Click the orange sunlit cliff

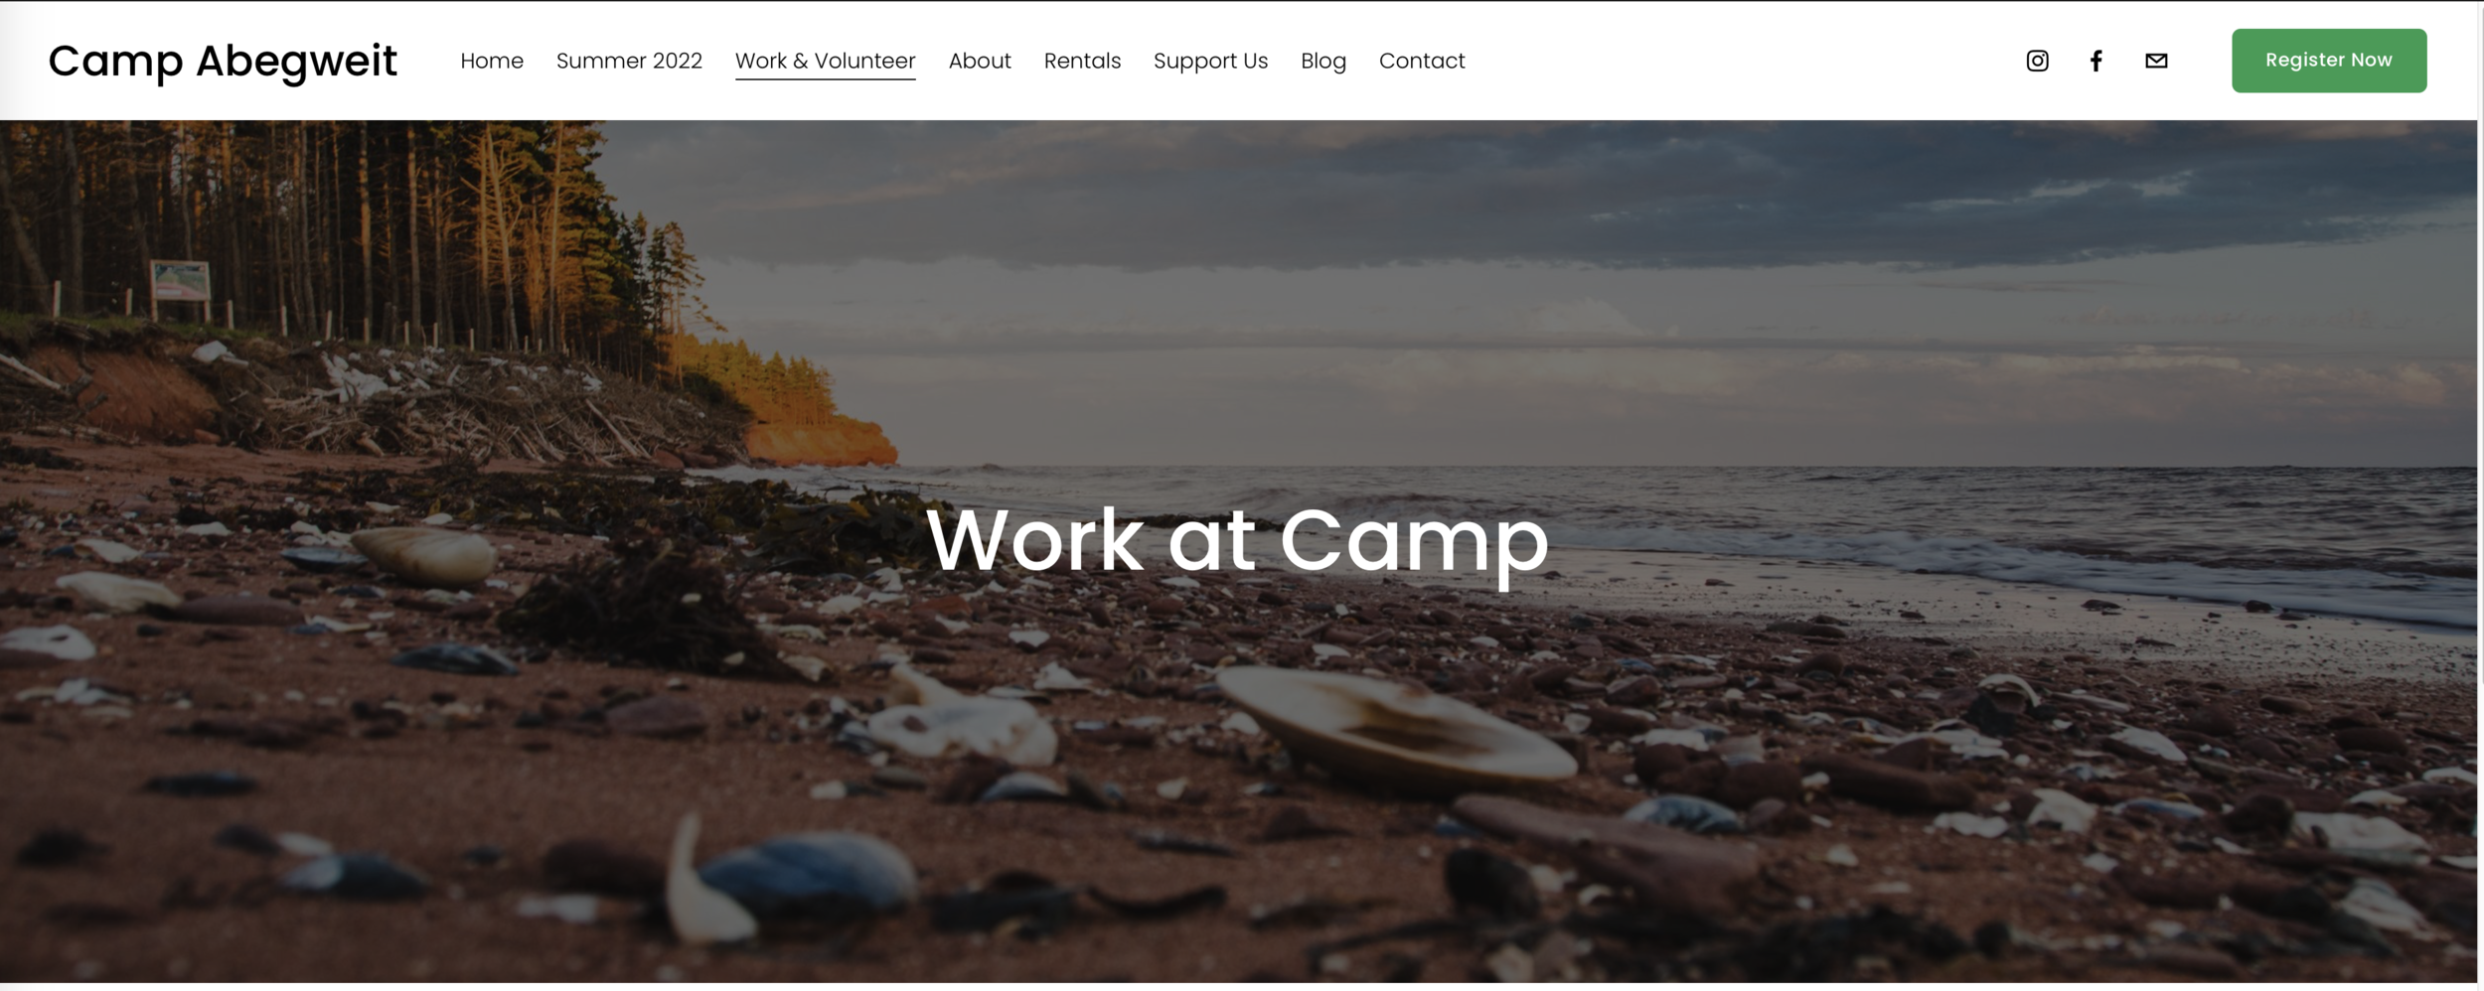pyautogui.click(x=820, y=442)
